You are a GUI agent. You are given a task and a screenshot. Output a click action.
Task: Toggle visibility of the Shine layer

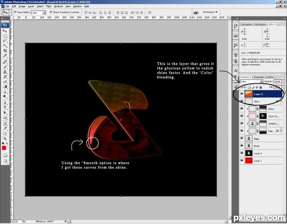point(242,109)
